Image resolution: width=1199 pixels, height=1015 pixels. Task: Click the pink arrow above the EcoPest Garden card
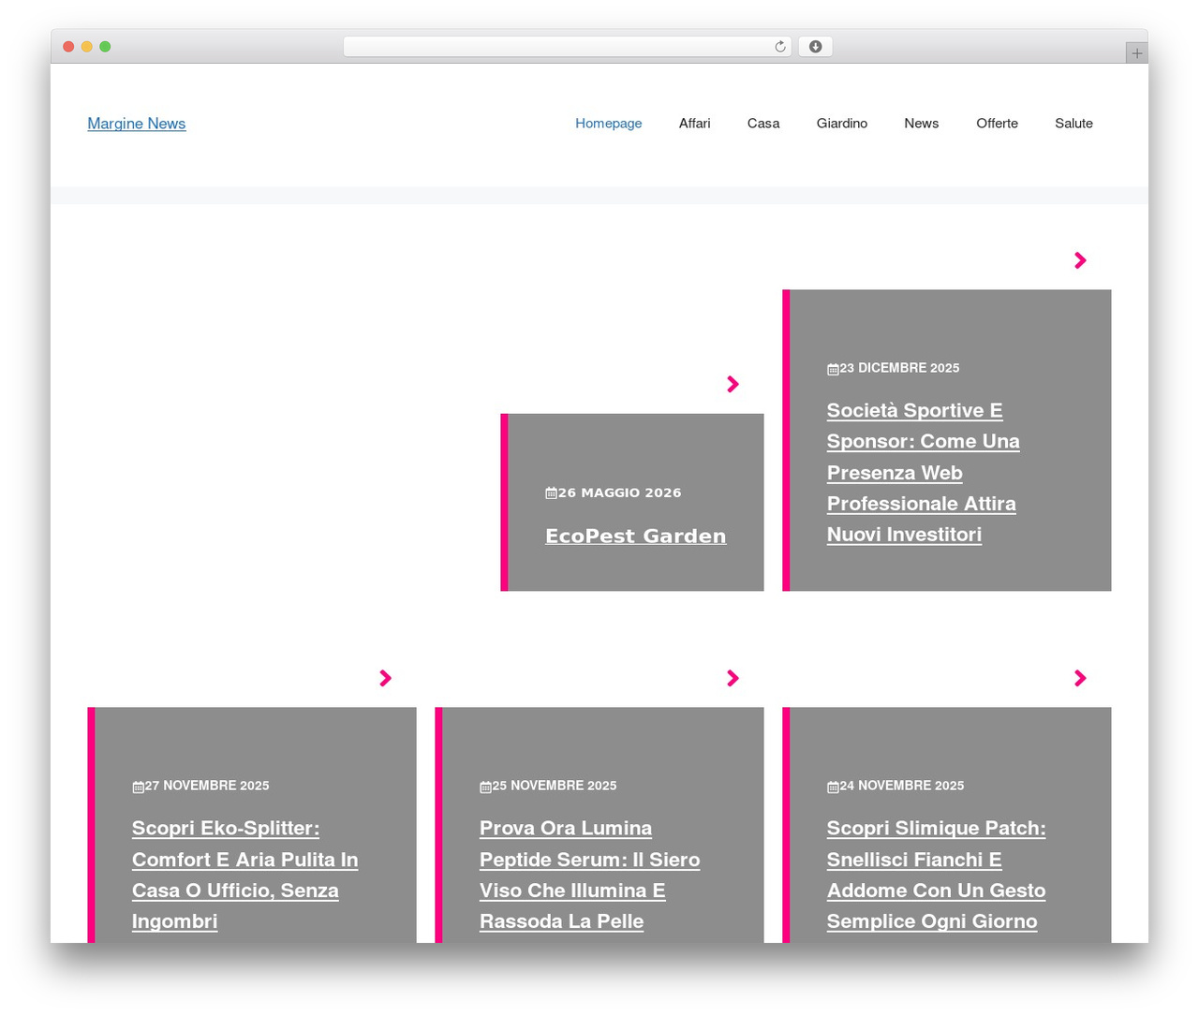[733, 384]
